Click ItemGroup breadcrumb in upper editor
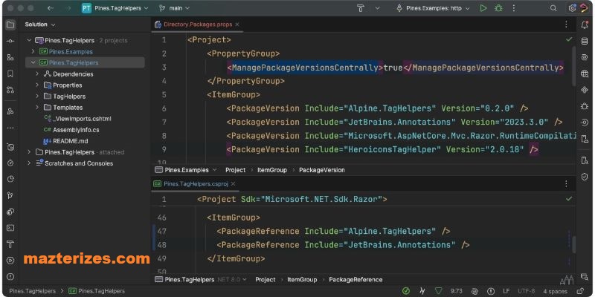The image size is (595, 297). 272,170
